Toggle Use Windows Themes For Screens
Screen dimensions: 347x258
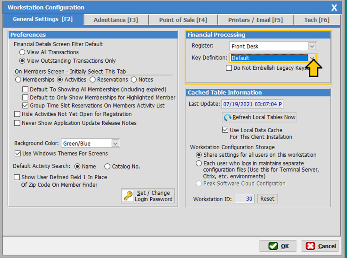click(x=18, y=154)
